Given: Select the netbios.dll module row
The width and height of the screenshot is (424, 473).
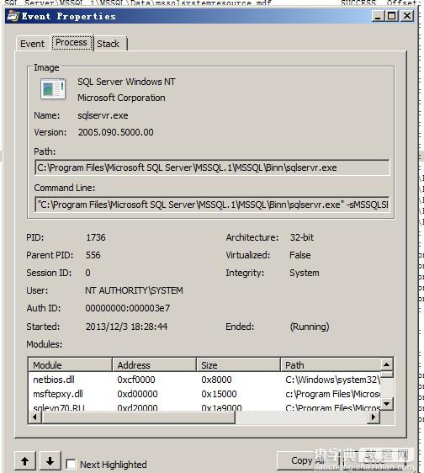Looking at the screenshot, I should (x=204, y=380).
